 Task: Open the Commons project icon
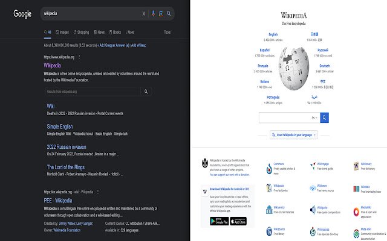click(269, 169)
